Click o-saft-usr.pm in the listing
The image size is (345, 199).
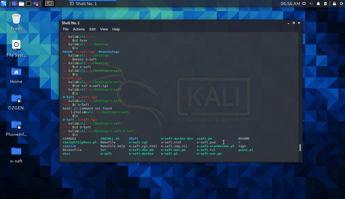[209, 154]
